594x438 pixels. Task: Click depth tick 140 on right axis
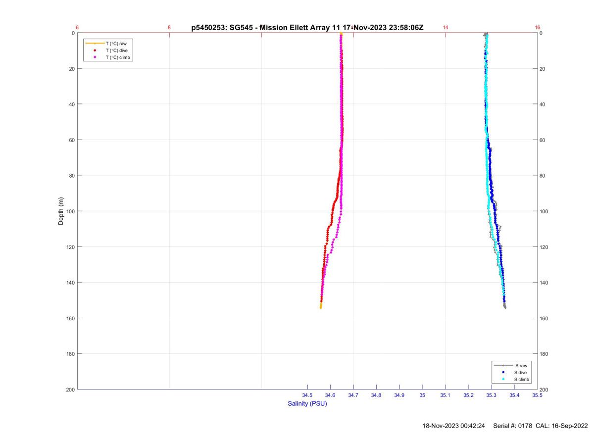coord(544,283)
